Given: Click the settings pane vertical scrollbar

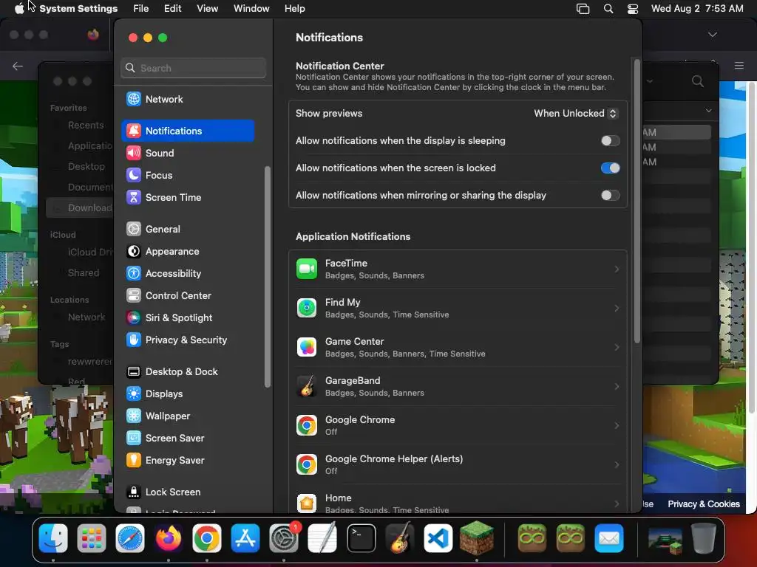Looking at the screenshot, I should 637,201.
